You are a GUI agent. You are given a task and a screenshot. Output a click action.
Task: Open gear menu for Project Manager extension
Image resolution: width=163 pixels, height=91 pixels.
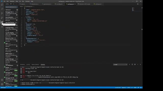(x=17, y=62)
